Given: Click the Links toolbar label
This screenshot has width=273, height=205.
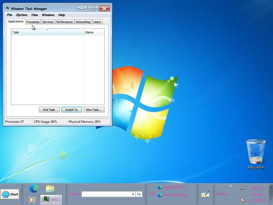Looking at the screenshot, I should [152, 194].
